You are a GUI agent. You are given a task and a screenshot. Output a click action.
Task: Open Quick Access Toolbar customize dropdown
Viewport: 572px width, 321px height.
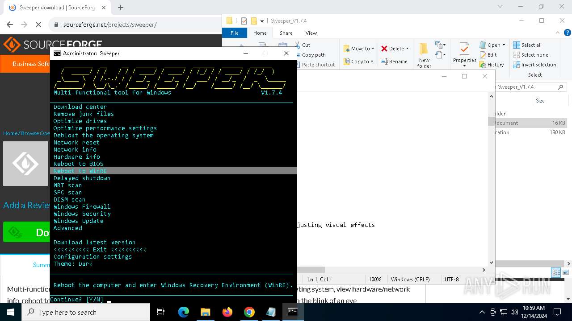262,21
